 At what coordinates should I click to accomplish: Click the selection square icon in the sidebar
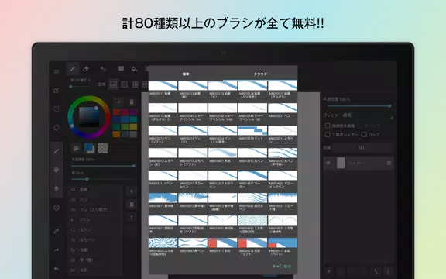click(x=57, y=109)
